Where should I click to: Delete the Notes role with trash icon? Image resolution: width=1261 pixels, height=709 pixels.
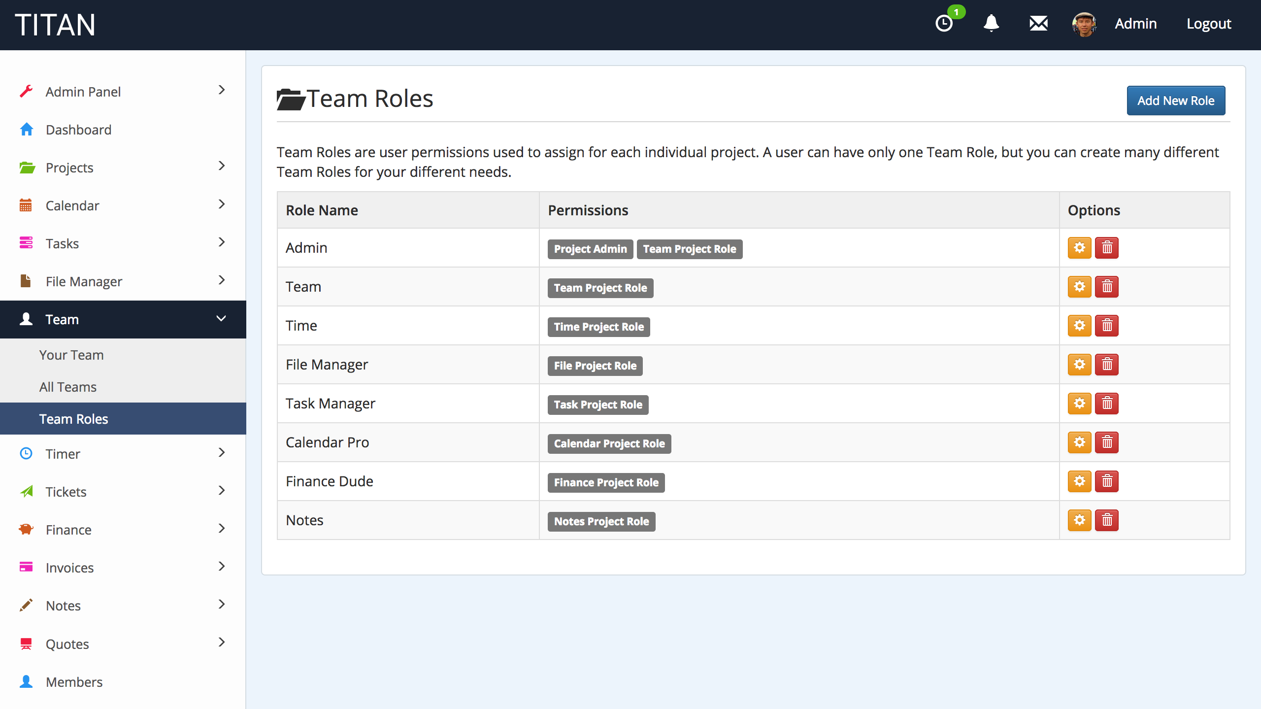point(1107,520)
